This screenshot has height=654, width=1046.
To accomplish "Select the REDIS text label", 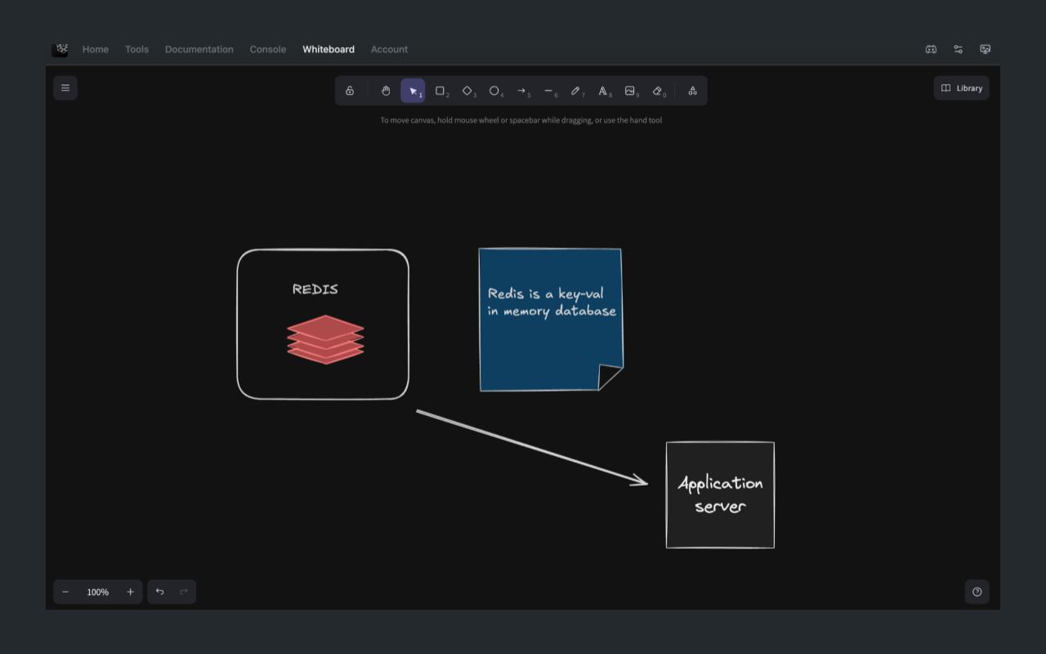I will coord(315,289).
